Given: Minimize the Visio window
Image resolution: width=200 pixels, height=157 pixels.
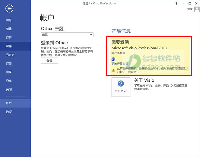Looking at the screenshot, I should 183,4.
